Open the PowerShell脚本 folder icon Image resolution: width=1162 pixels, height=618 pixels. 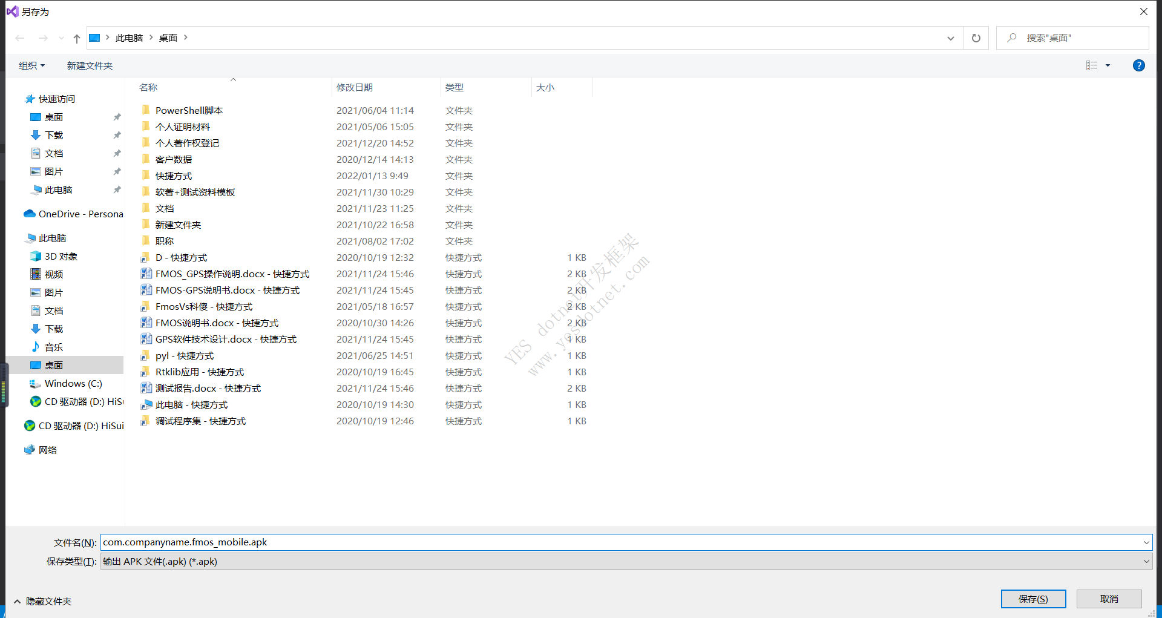pos(146,110)
